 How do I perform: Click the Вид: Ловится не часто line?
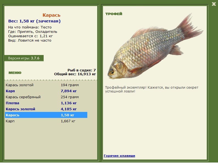coord(30,40)
